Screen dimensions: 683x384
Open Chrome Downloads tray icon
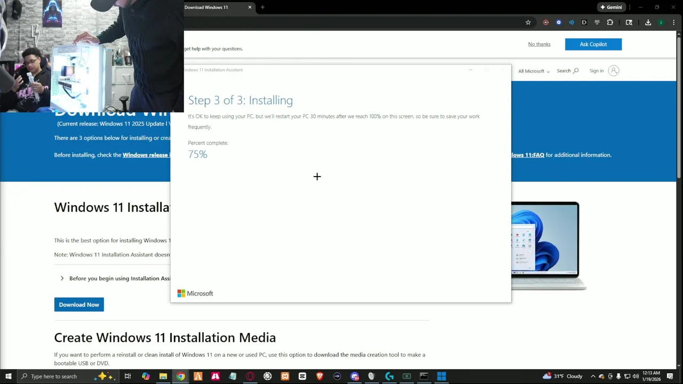pyautogui.click(x=648, y=22)
